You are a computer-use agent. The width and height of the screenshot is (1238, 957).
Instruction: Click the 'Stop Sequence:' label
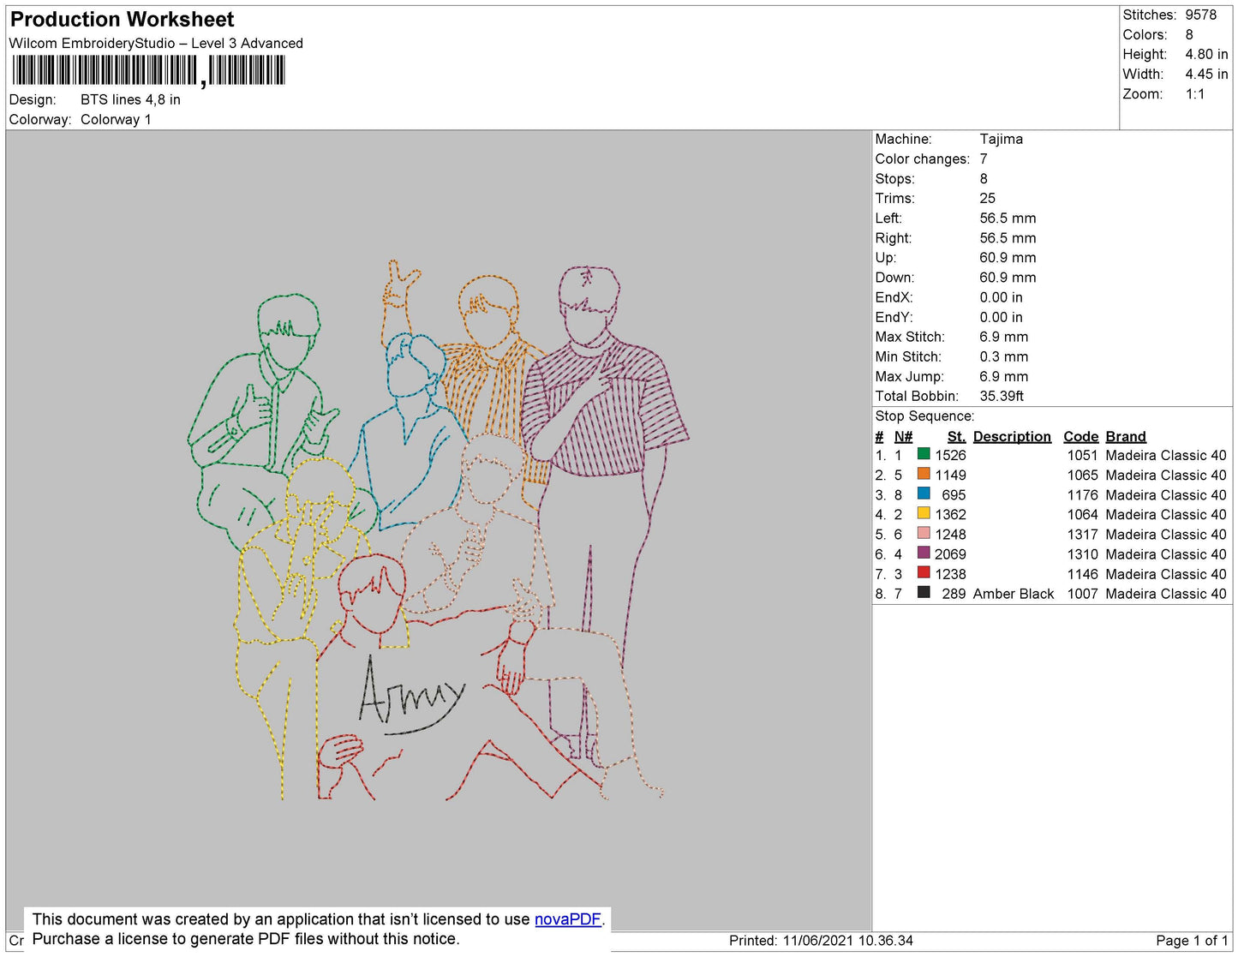[x=924, y=416]
